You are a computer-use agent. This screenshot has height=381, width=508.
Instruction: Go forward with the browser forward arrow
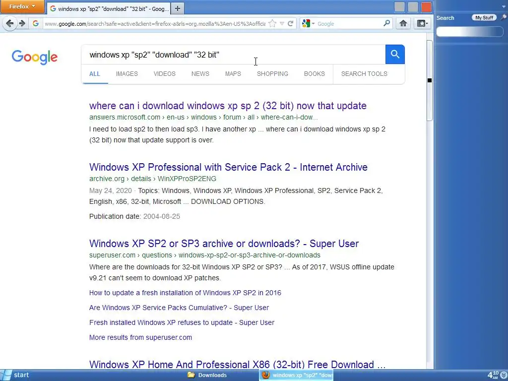tap(22, 23)
